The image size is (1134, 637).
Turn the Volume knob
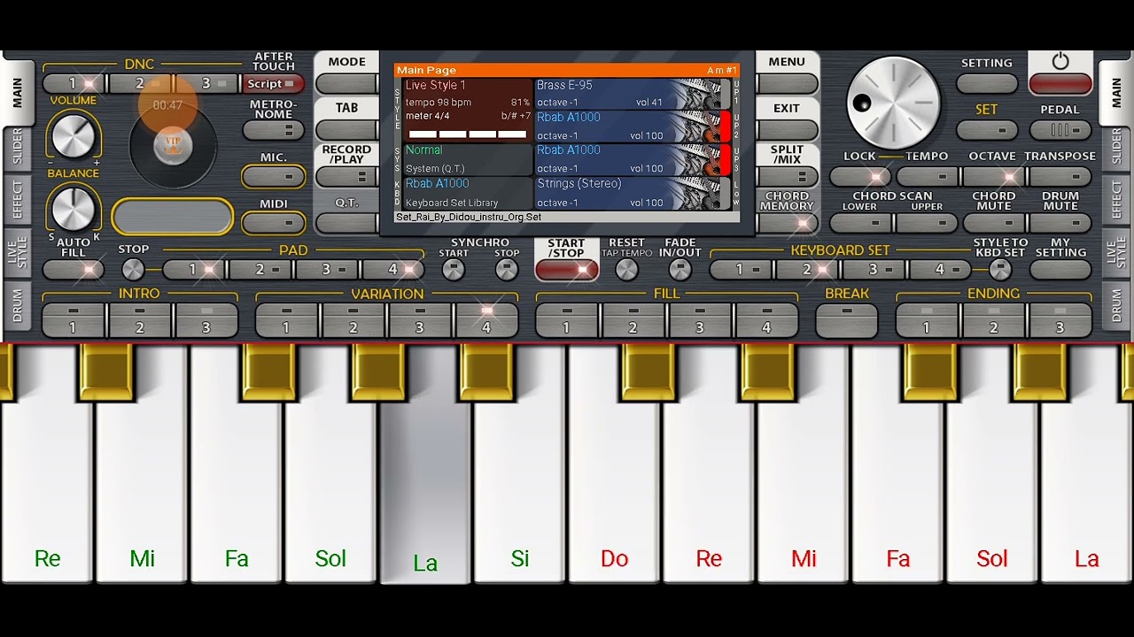[x=73, y=136]
